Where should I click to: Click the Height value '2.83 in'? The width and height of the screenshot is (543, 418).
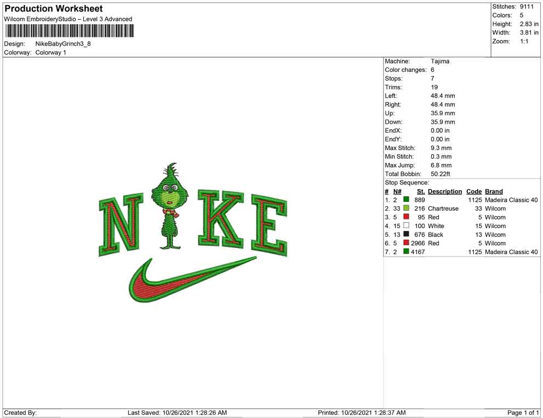529,24
